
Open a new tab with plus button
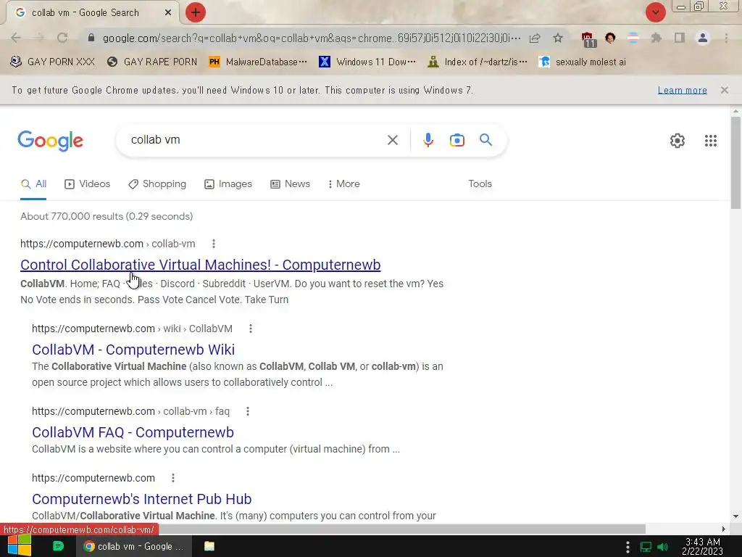pyautogui.click(x=196, y=12)
